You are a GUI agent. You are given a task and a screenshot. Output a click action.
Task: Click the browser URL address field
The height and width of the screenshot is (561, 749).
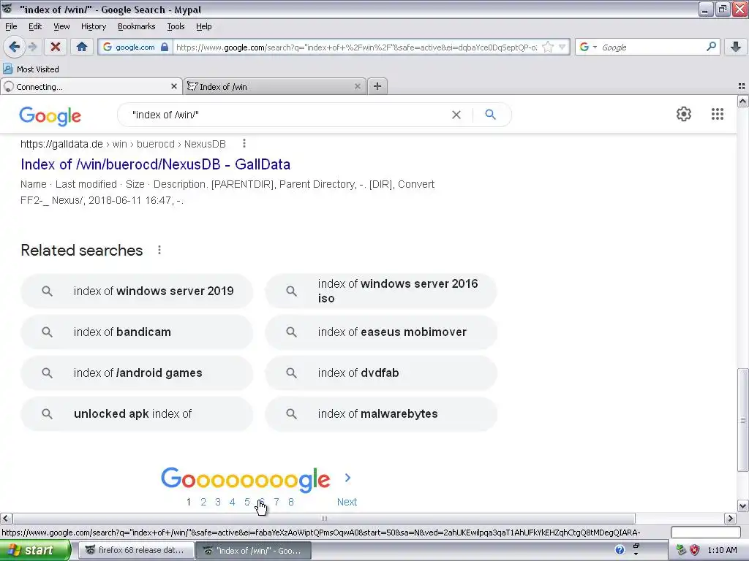[356, 47]
